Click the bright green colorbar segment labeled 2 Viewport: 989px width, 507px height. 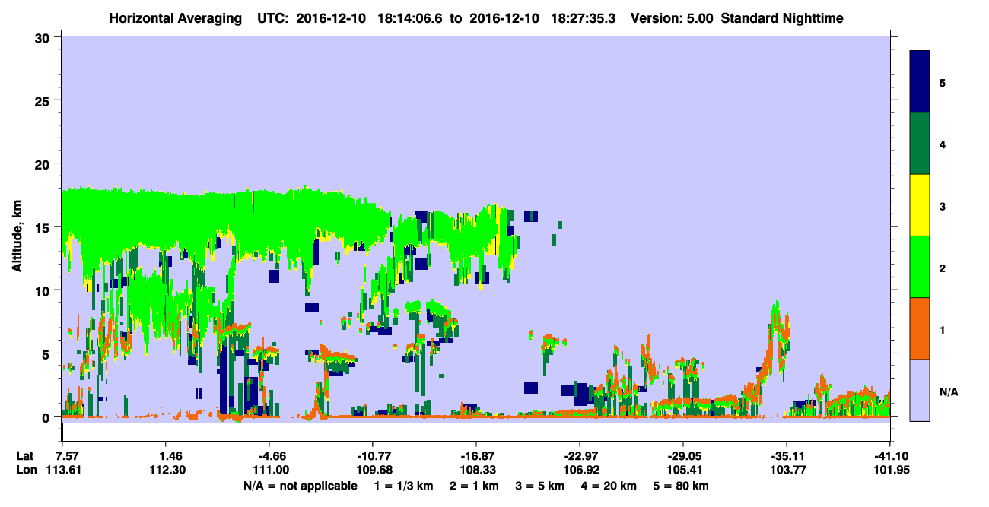pos(920,267)
